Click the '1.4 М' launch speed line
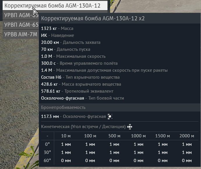This screenshot has width=201, height=169. 104,70
